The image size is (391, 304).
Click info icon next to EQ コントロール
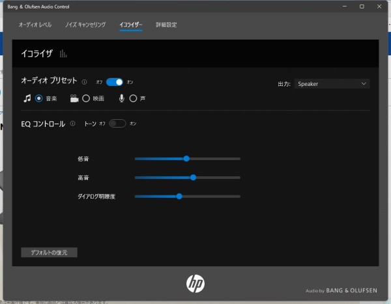[72, 124]
